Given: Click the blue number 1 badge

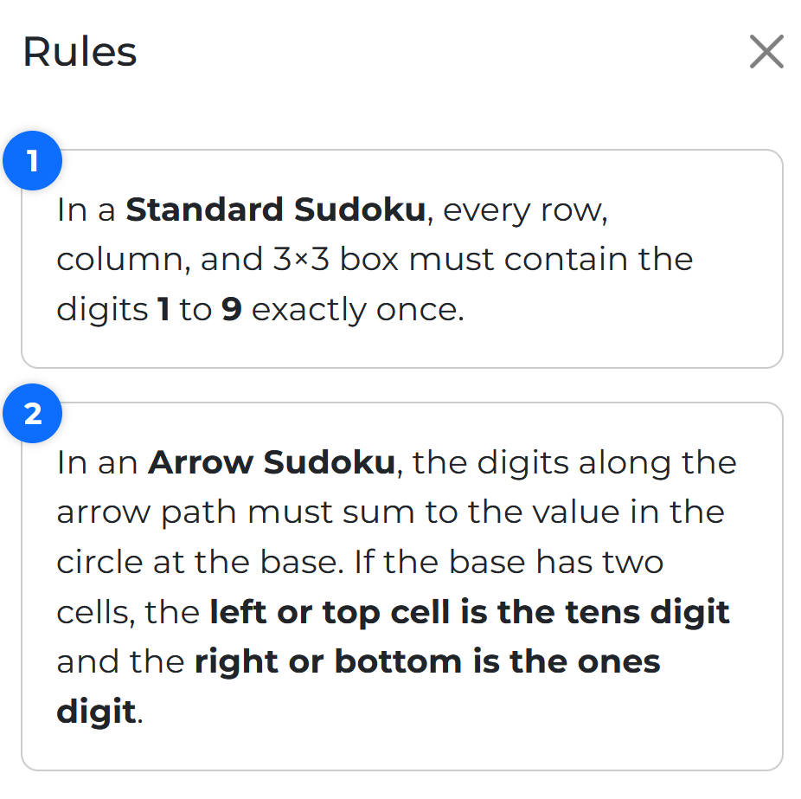Looking at the screenshot, I should [33, 161].
